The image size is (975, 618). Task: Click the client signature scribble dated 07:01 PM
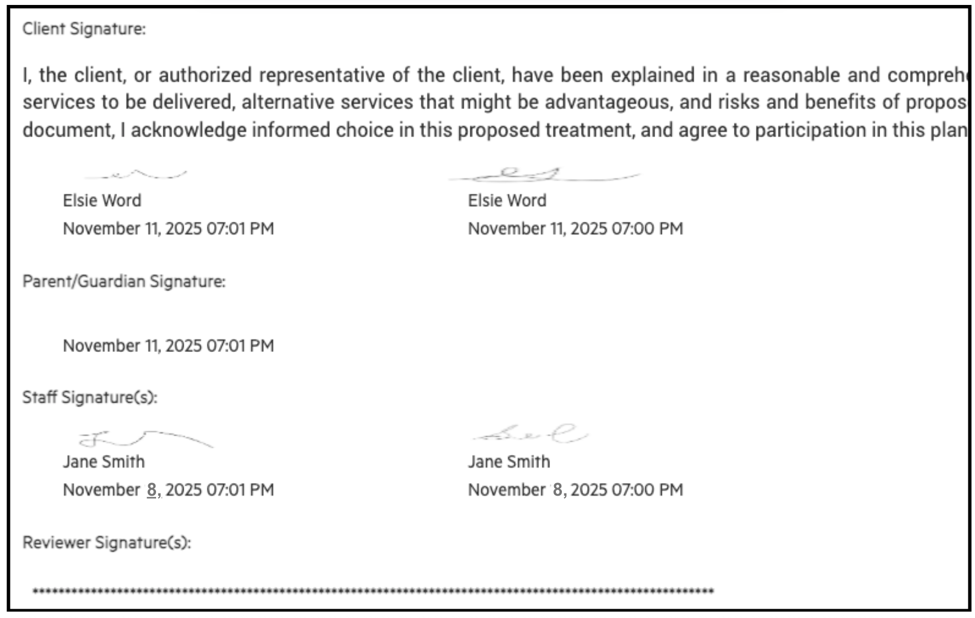135,175
